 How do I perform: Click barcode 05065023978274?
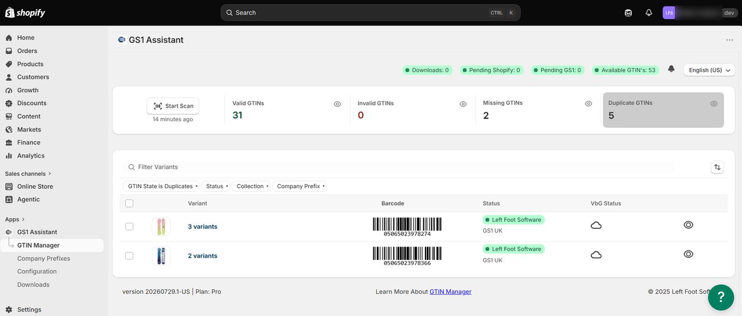pyautogui.click(x=407, y=227)
